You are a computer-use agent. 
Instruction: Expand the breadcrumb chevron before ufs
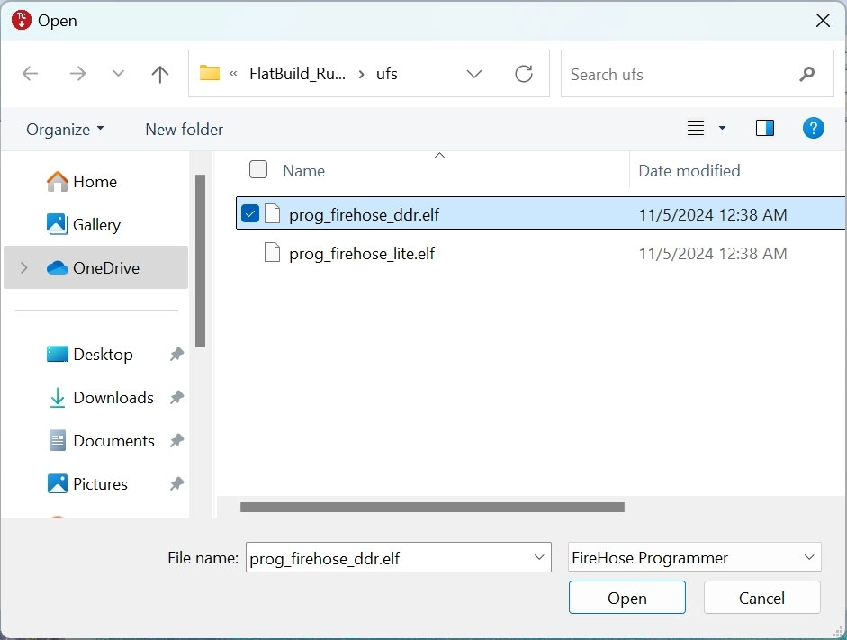361,74
